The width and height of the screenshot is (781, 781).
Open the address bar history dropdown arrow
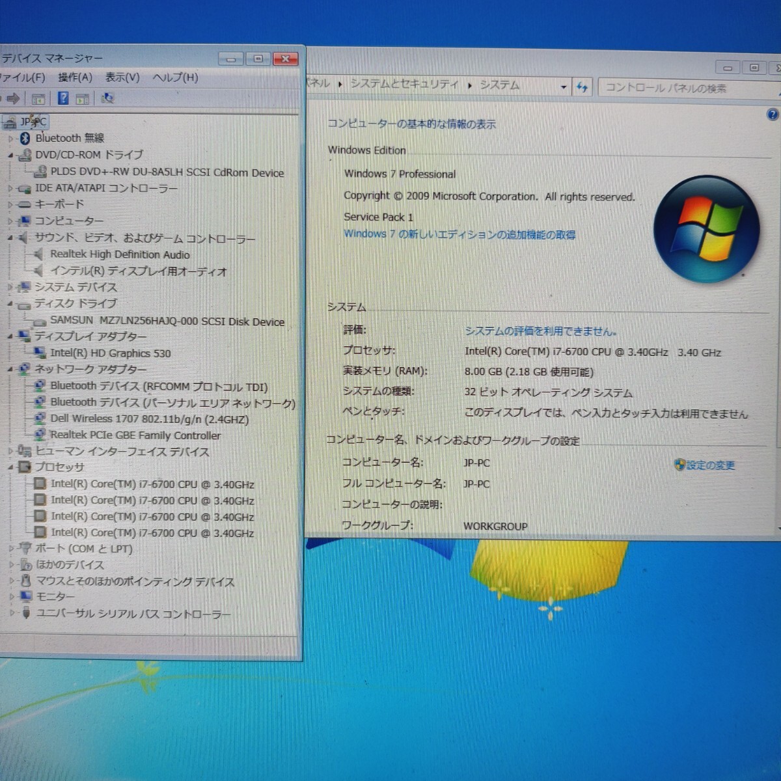coord(564,87)
